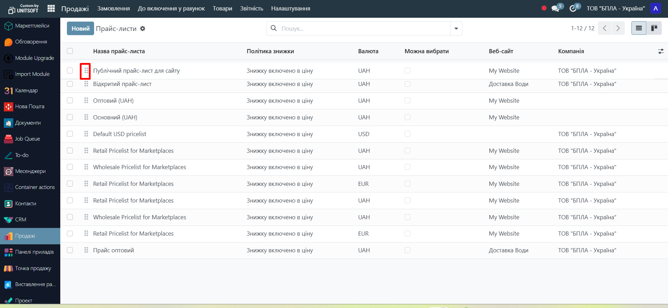Image resolution: width=668 pixels, height=308 pixels.
Task: Open the activities clock icon in header
Action: coord(573,8)
